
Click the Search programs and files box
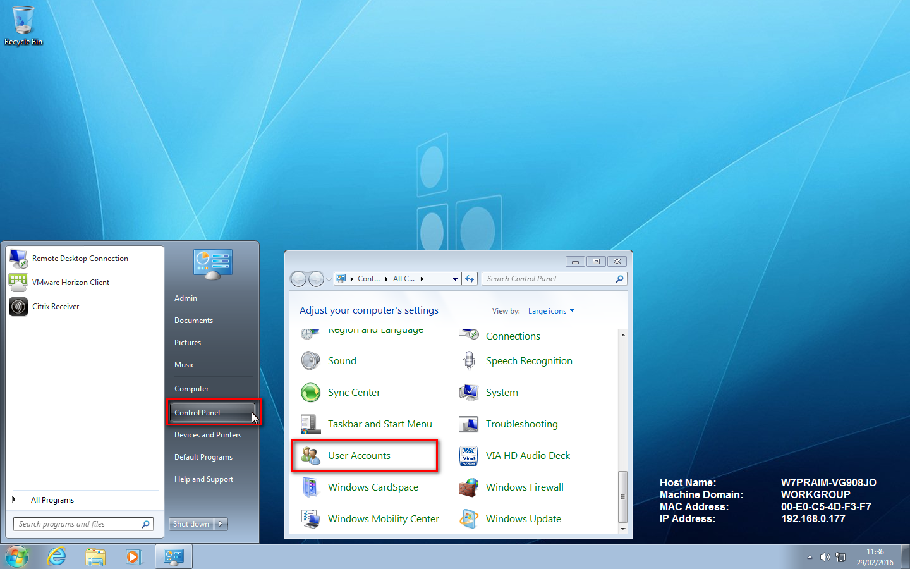tap(83, 524)
